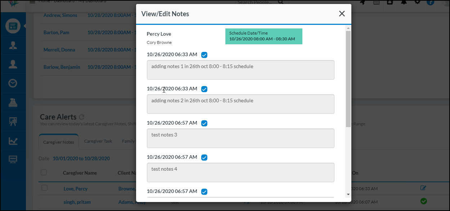450x211 pixels.
Task: Open the dashboard icon in the sidebar
Action: click(x=13, y=26)
